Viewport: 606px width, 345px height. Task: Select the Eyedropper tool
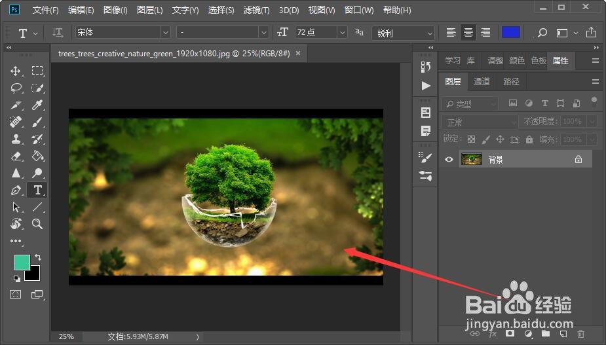pyautogui.click(x=37, y=105)
